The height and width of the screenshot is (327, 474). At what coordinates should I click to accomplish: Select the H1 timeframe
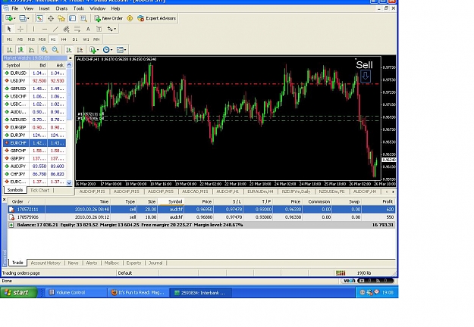click(53, 39)
